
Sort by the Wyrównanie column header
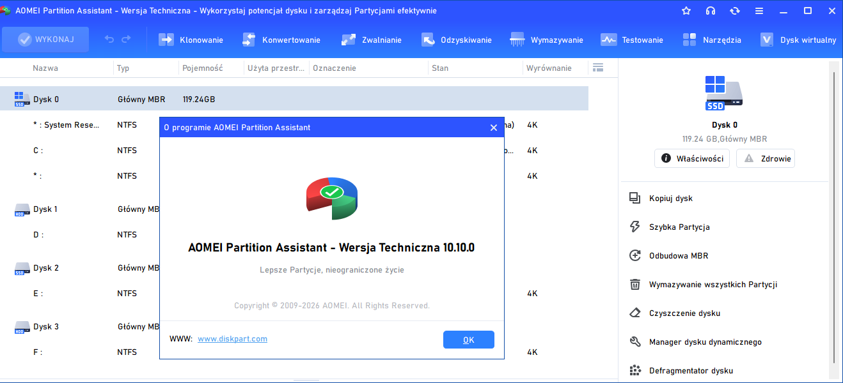549,68
